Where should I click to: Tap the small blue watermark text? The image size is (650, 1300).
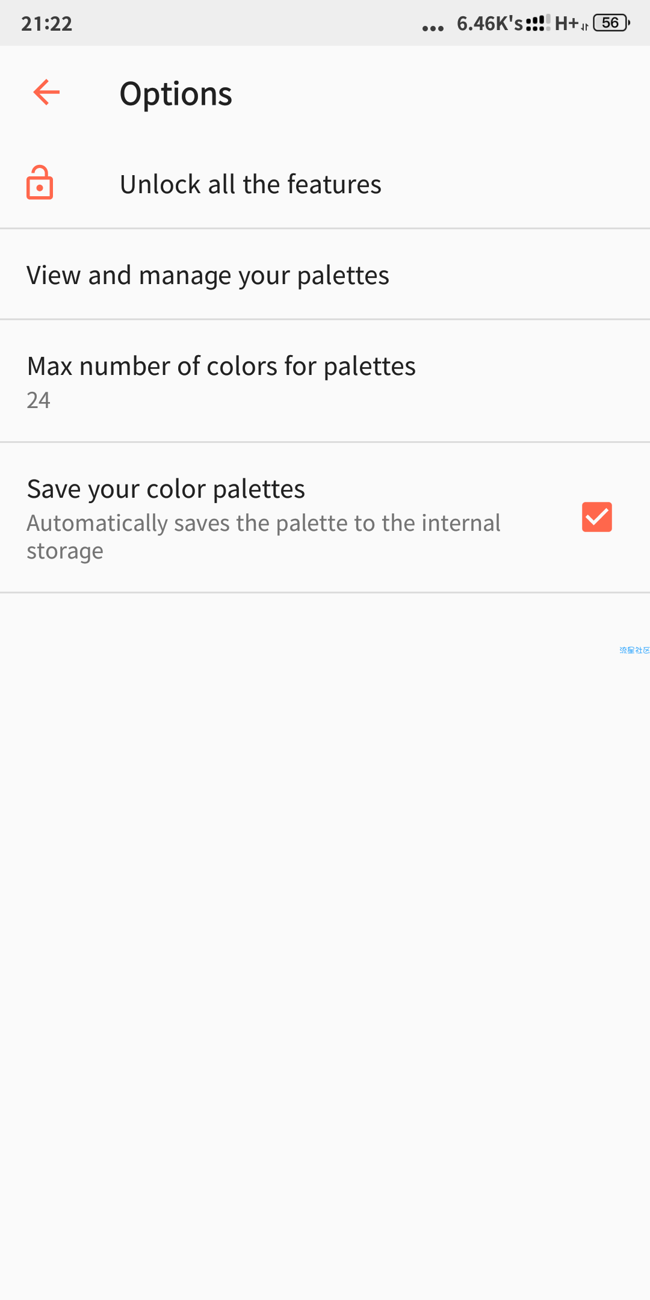click(x=634, y=650)
